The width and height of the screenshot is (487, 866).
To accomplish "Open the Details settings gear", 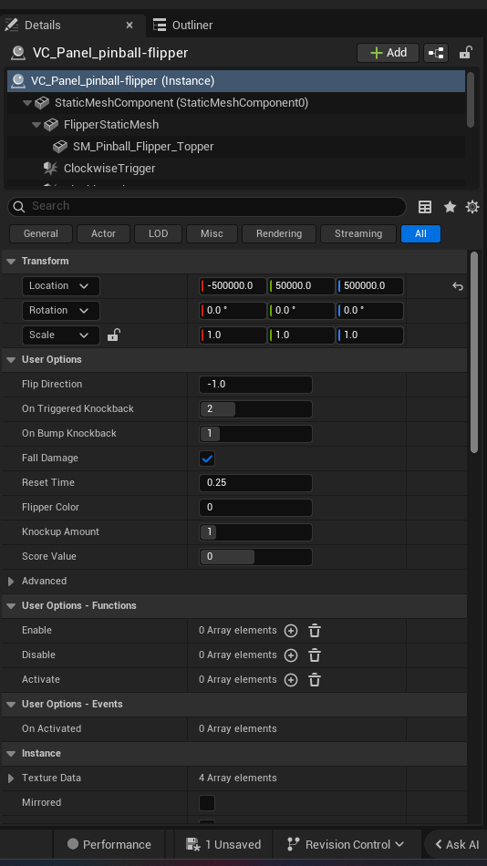I will pyautogui.click(x=472, y=207).
